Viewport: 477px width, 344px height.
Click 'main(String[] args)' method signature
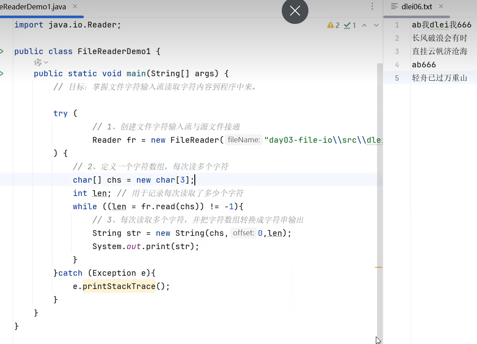click(173, 74)
